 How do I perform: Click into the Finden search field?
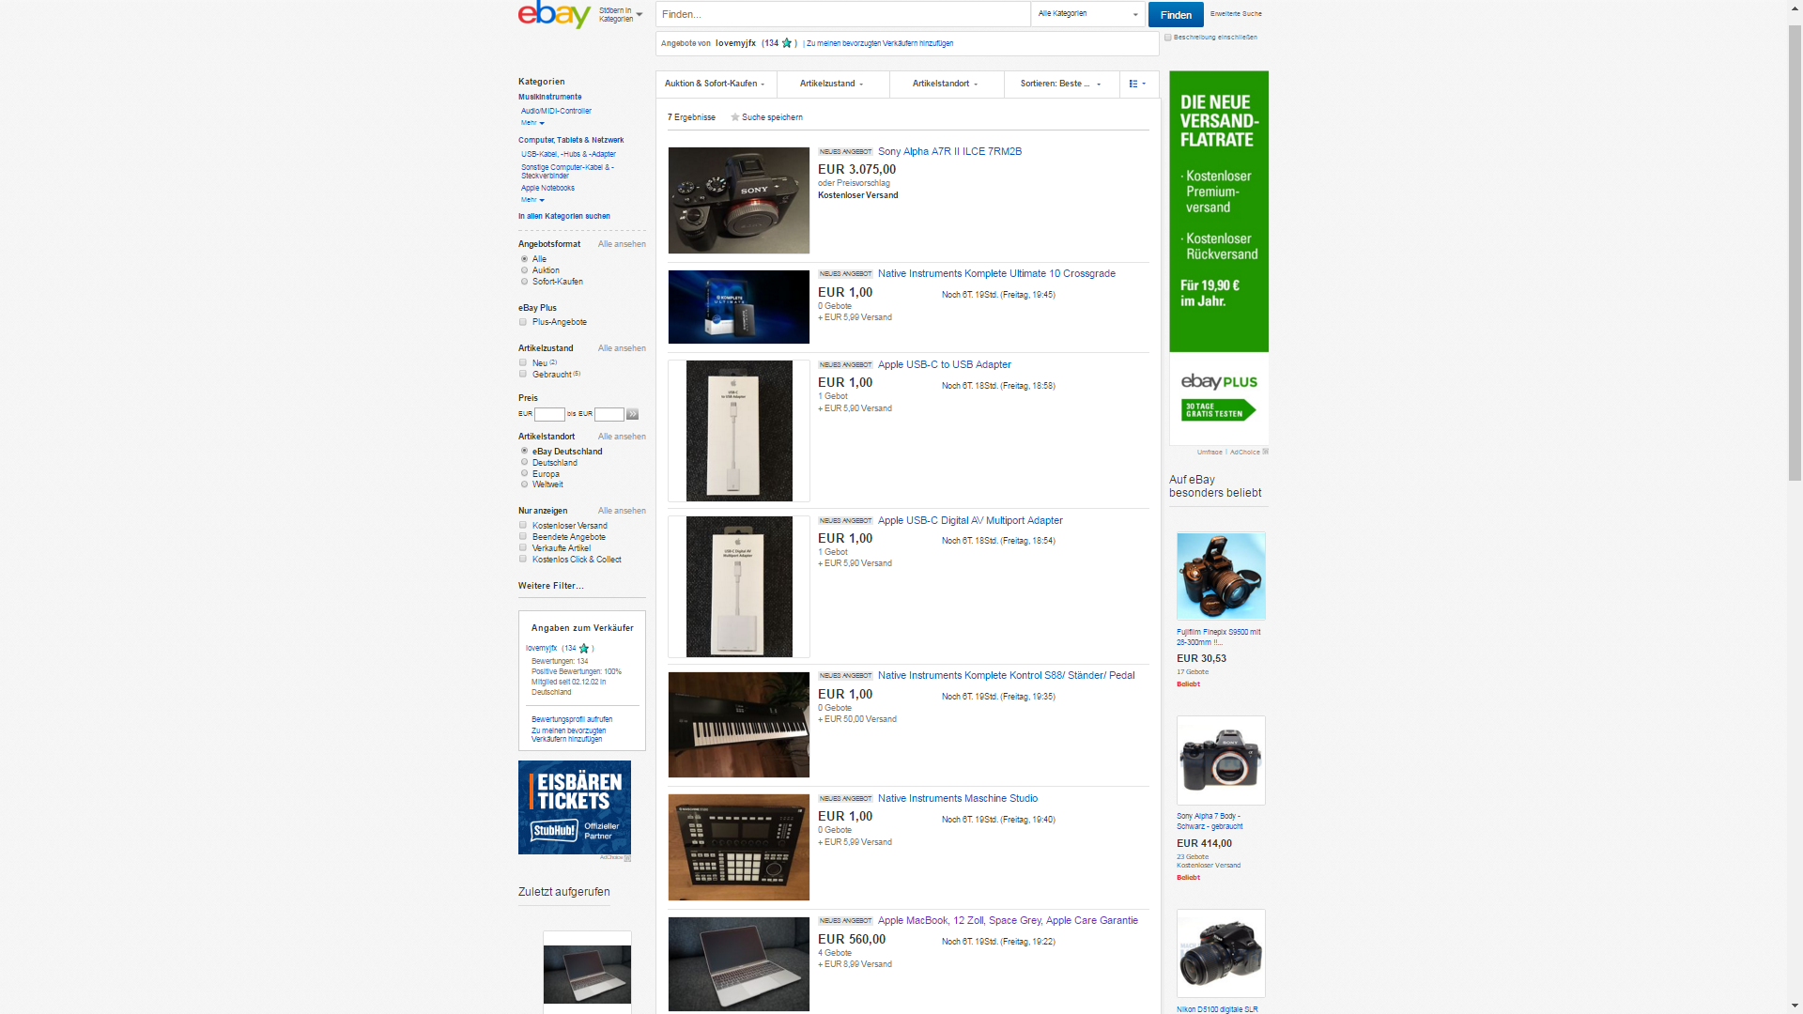coord(842,14)
